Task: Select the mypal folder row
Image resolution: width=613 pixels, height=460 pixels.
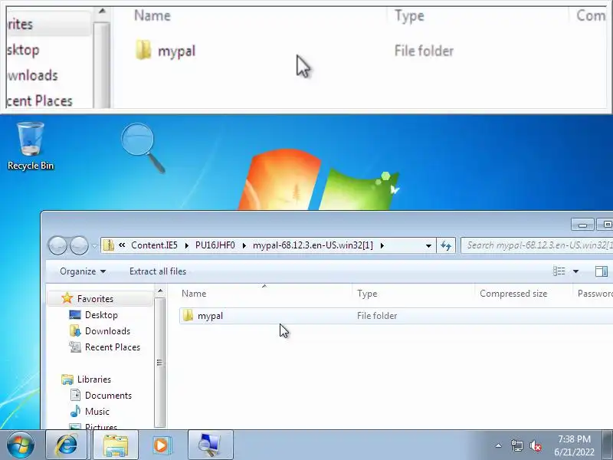Action: 395,316
